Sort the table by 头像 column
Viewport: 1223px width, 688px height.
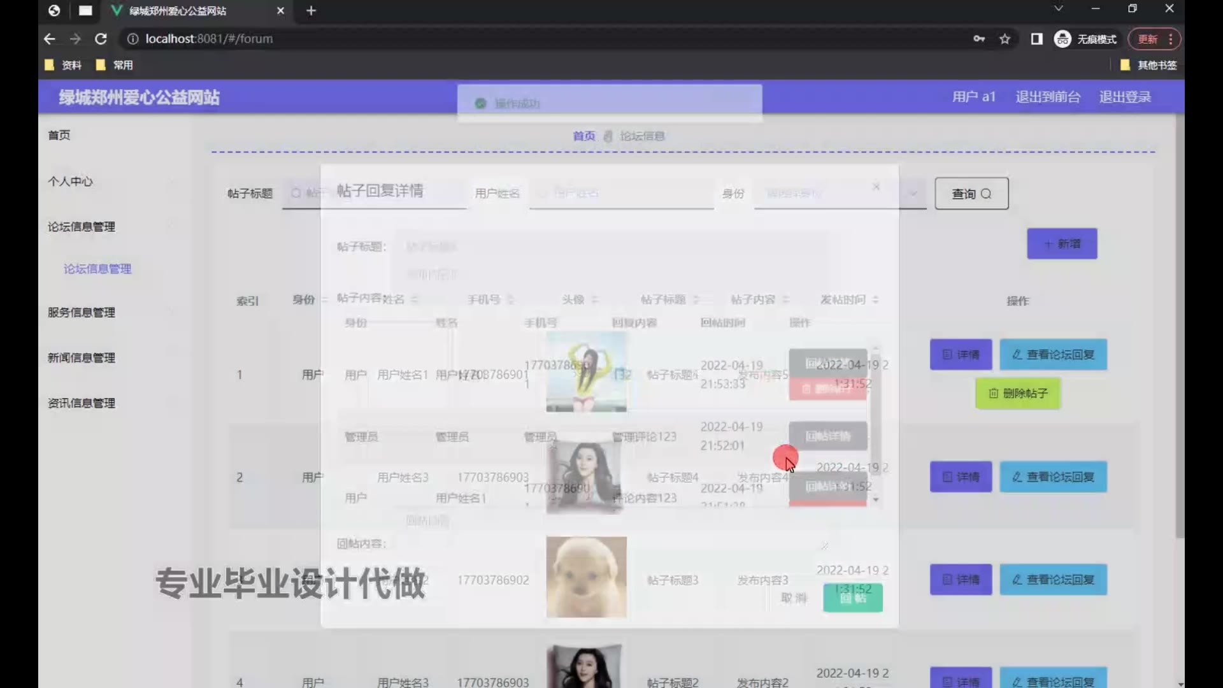[x=594, y=299]
